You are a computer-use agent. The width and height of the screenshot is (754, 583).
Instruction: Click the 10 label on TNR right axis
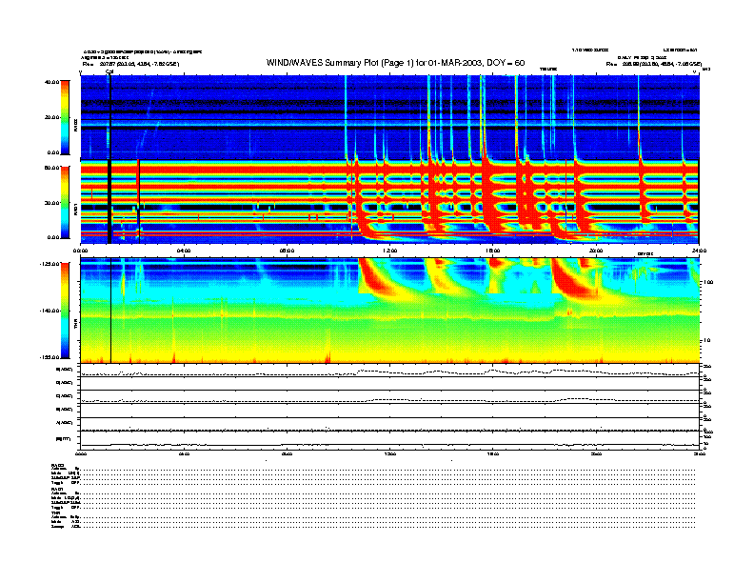pyautogui.click(x=708, y=340)
